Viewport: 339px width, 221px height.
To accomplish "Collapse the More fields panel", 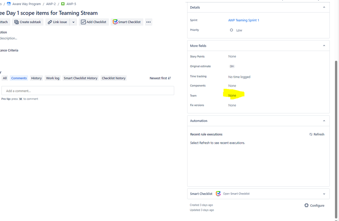I will pyautogui.click(x=324, y=45).
